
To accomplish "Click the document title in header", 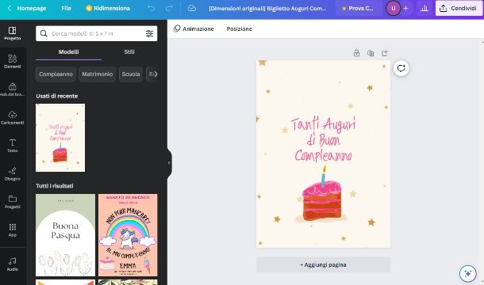I will click(267, 9).
